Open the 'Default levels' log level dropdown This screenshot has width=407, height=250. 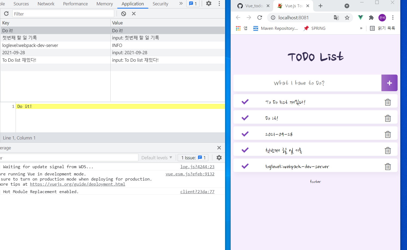click(x=157, y=158)
